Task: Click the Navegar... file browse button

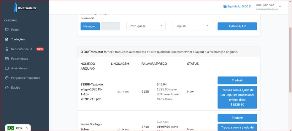Action: [90, 26]
